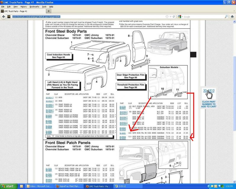Select the LMC Truck Parts - Page 41 tab

coord(23,11)
